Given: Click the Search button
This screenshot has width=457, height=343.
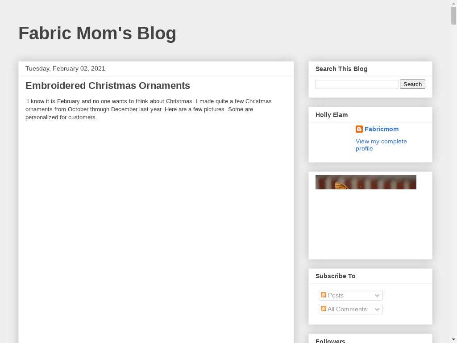Looking at the screenshot, I should coord(412,84).
